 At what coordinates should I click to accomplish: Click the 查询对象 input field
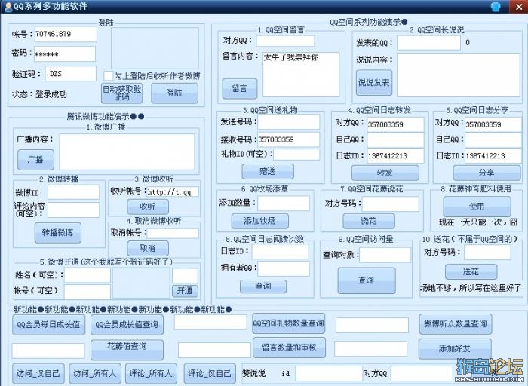385,255
